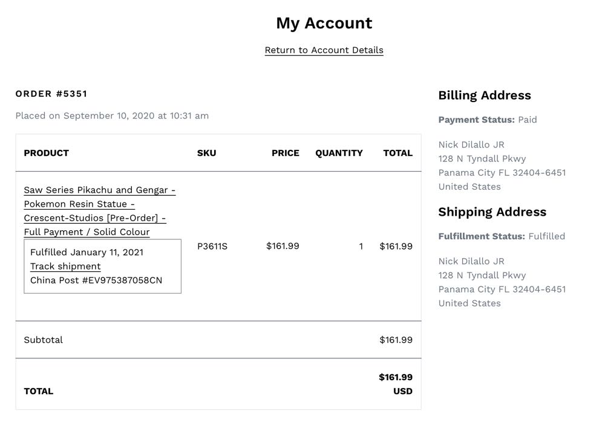Image resolution: width=605 pixels, height=446 pixels.
Task: Click the SKU value P3611S
Action: pyautogui.click(x=212, y=246)
